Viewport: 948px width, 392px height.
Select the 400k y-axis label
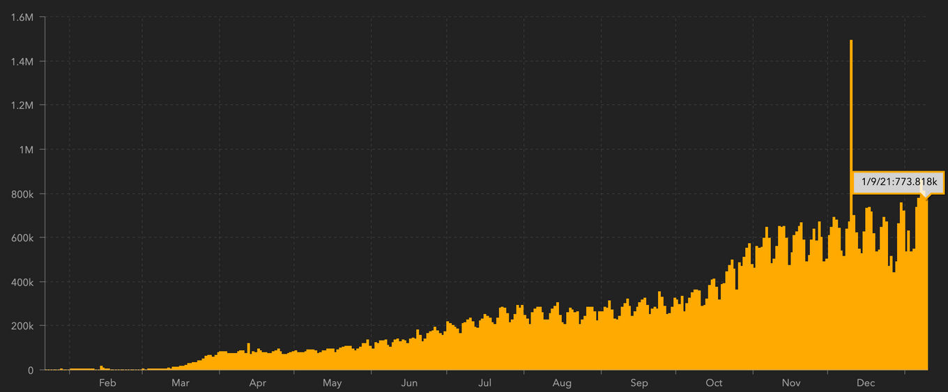(x=22, y=282)
